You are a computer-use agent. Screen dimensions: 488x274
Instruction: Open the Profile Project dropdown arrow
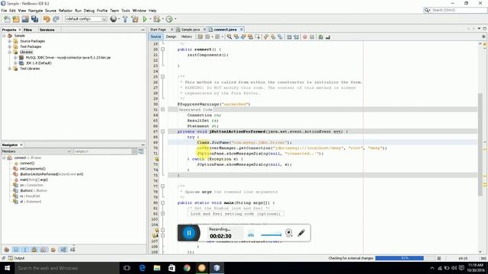coord(175,19)
